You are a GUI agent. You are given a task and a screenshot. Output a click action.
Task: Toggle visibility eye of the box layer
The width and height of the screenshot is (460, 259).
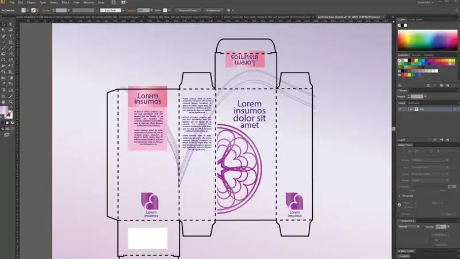point(400,109)
